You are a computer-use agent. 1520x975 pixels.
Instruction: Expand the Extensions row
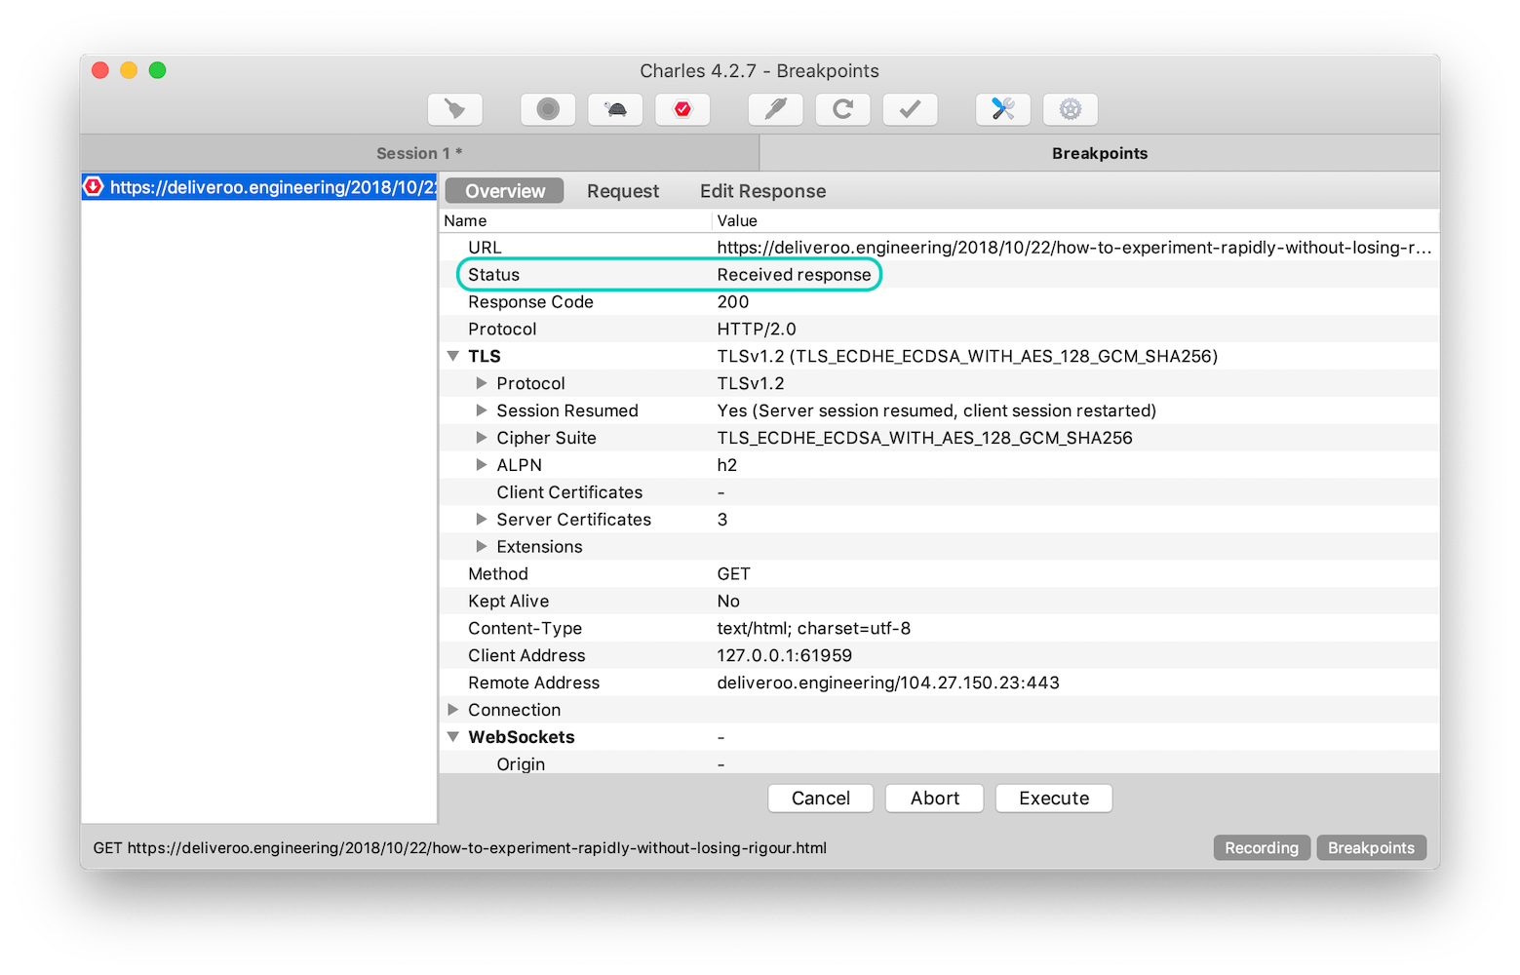[x=481, y=547]
